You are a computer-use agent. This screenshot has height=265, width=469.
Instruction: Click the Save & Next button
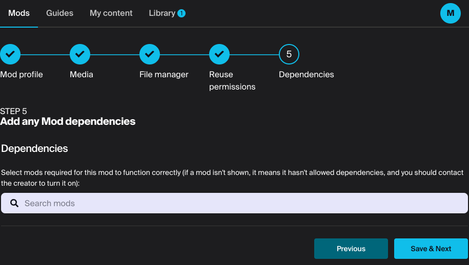(x=431, y=249)
